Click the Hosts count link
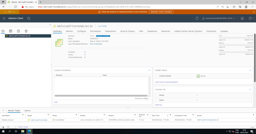Image resolution: width=256 pixels, height=134 pixels. point(85,55)
